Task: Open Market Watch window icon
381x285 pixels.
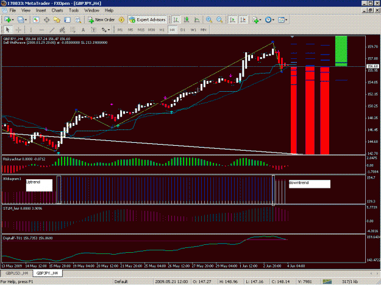Action: [36, 20]
